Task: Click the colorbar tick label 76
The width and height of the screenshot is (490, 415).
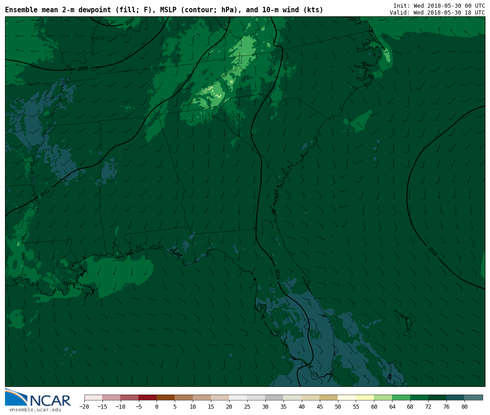Action: pyautogui.click(x=446, y=406)
